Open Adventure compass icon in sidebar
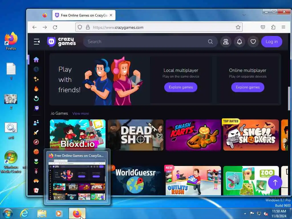The width and height of the screenshot is (292, 219). click(36, 142)
